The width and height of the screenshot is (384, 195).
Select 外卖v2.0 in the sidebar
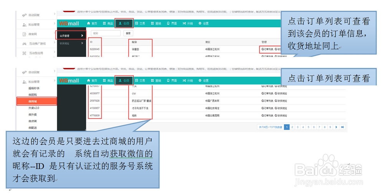pos(33,108)
